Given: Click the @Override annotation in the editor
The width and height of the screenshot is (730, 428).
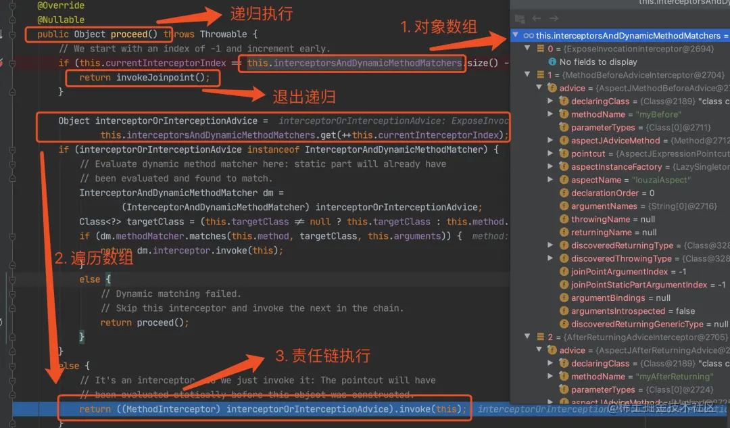Looking at the screenshot, I should click(x=61, y=5).
